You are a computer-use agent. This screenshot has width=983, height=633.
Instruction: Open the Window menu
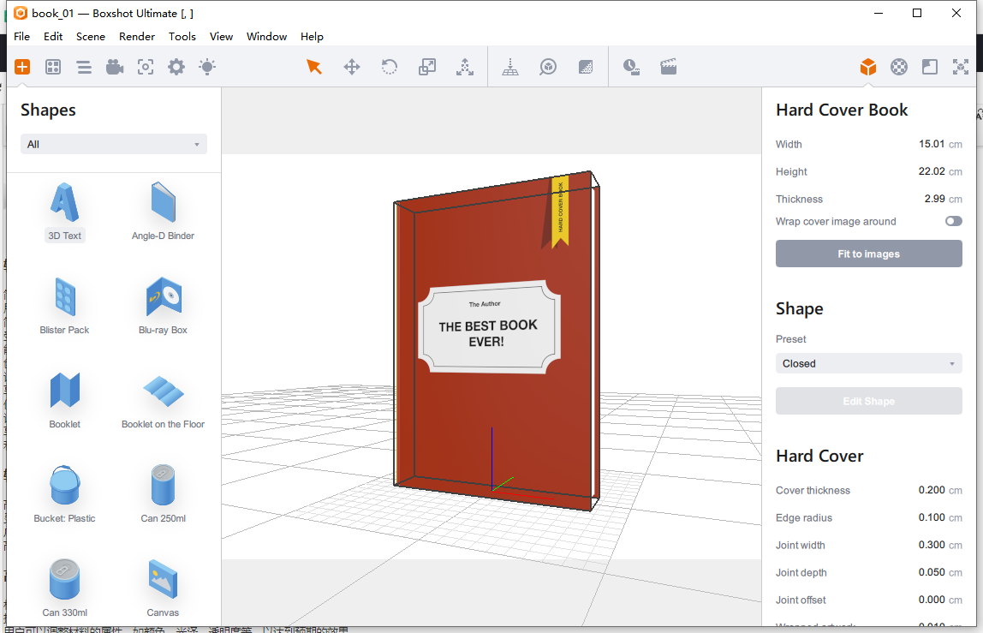pyautogui.click(x=266, y=36)
